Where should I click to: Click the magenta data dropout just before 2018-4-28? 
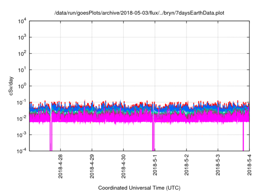51,136
